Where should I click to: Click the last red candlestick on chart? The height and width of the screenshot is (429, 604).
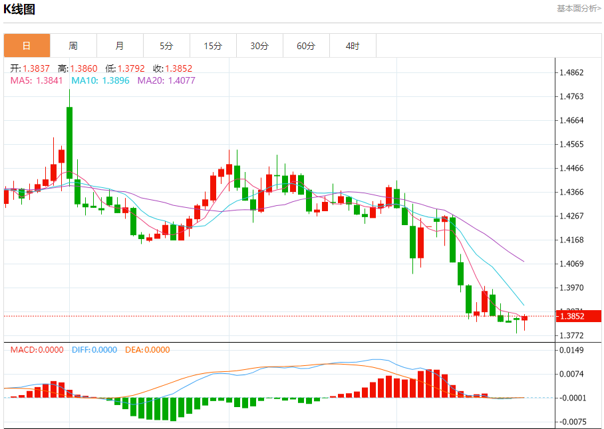(524, 318)
